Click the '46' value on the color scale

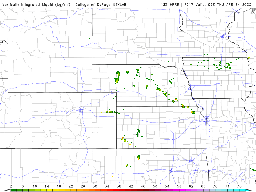click(x=143, y=186)
